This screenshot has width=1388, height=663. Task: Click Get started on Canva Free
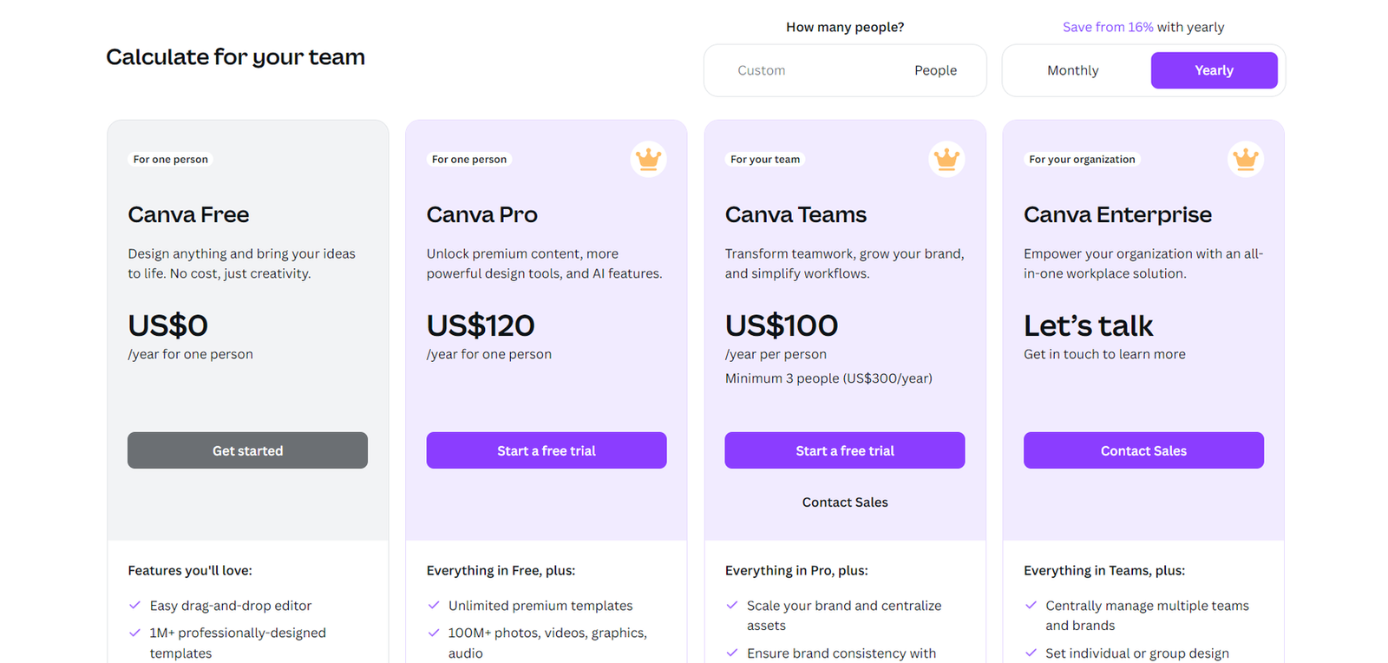[247, 450]
